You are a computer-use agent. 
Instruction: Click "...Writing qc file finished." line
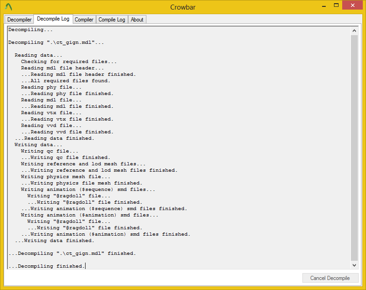65,158
